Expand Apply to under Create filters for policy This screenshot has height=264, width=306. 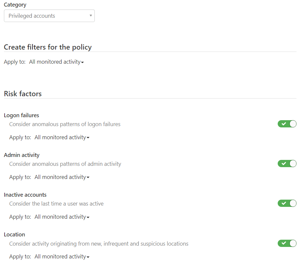click(56, 62)
